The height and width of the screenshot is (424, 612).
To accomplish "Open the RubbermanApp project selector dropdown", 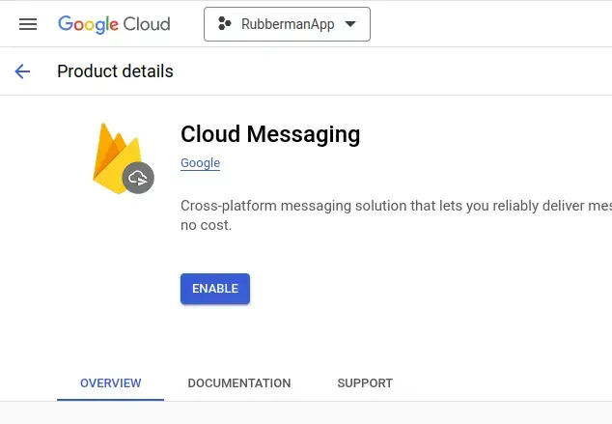I will tap(287, 24).
